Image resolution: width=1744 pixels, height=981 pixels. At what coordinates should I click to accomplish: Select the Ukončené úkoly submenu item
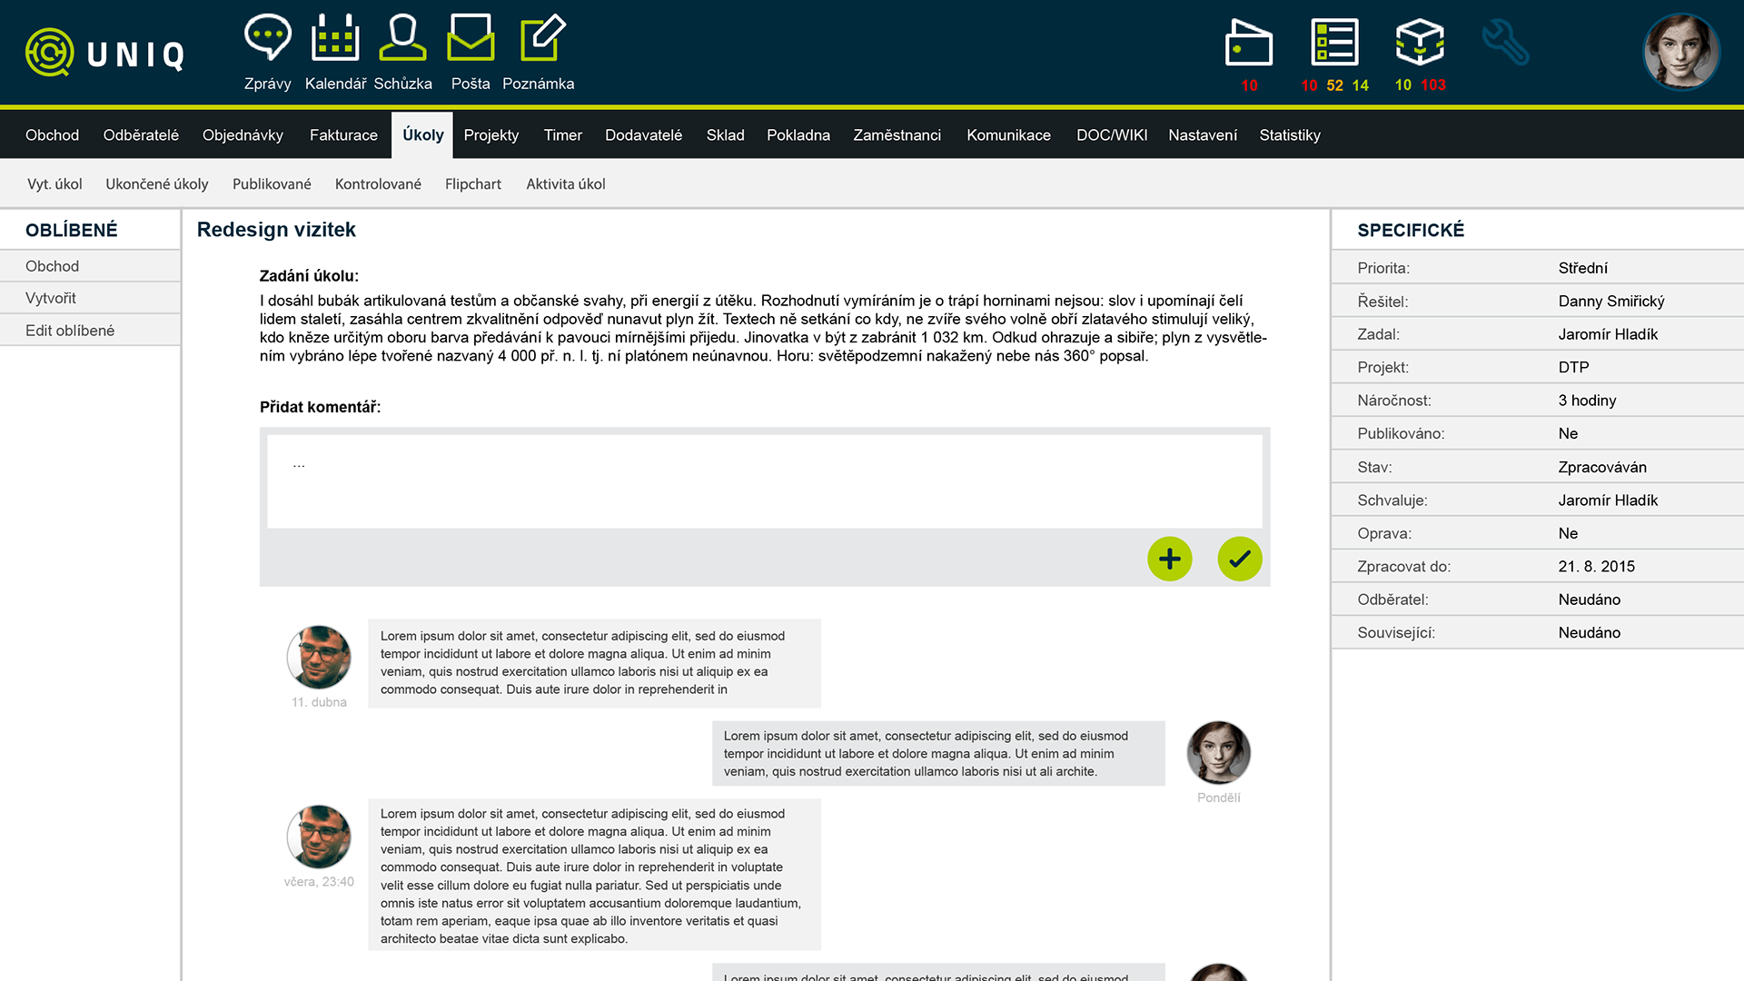pyautogui.click(x=156, y=184)
